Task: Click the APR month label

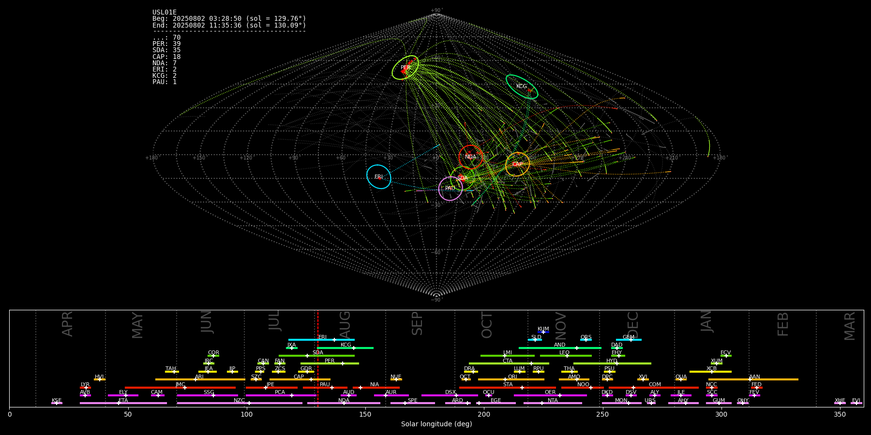Action: (67, 324)
